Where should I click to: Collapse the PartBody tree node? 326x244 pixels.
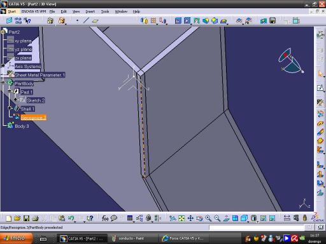coord(3,82)
